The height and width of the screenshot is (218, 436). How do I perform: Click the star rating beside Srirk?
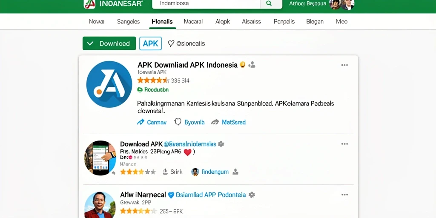tap(138, 172)
